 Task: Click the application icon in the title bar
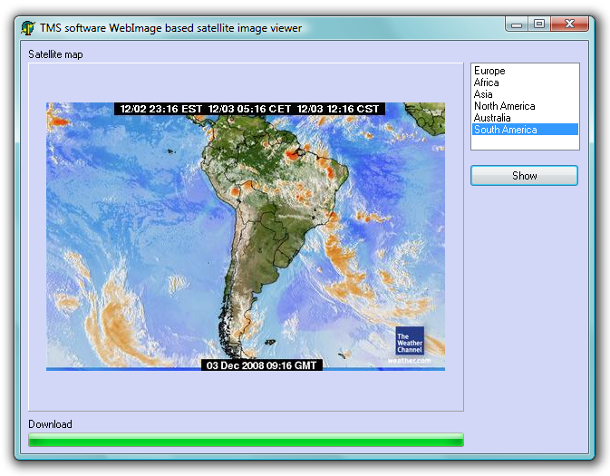(28, 27)
